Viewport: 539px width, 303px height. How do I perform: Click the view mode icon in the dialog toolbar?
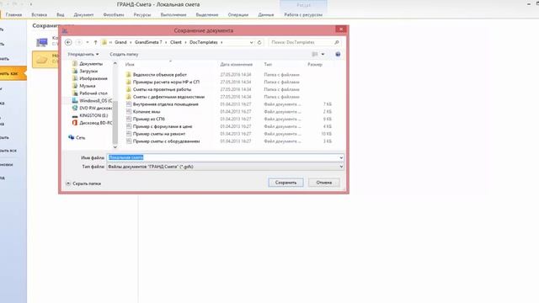(314, 54)
